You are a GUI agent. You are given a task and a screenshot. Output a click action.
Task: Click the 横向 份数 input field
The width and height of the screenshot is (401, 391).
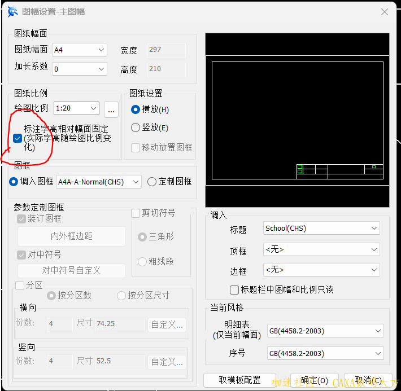tap(60, 325)
